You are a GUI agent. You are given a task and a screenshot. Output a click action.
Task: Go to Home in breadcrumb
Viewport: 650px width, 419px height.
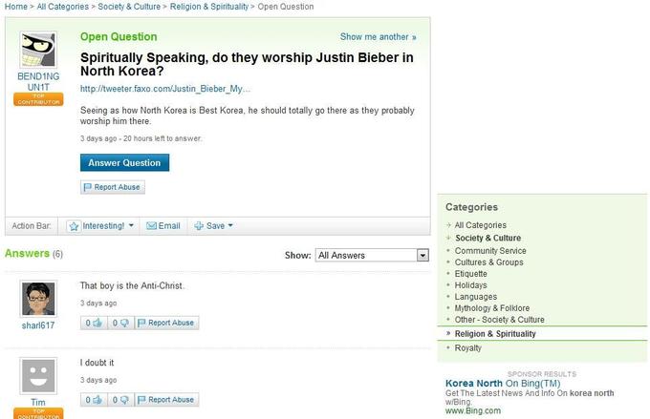click(x=15, y=7)
